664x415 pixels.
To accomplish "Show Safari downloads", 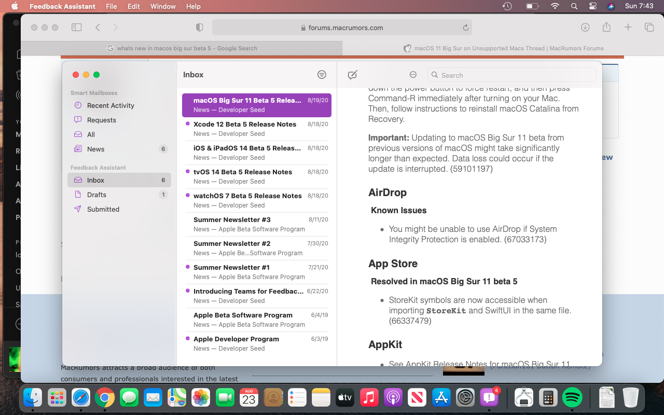I will (x=585, y=27).
